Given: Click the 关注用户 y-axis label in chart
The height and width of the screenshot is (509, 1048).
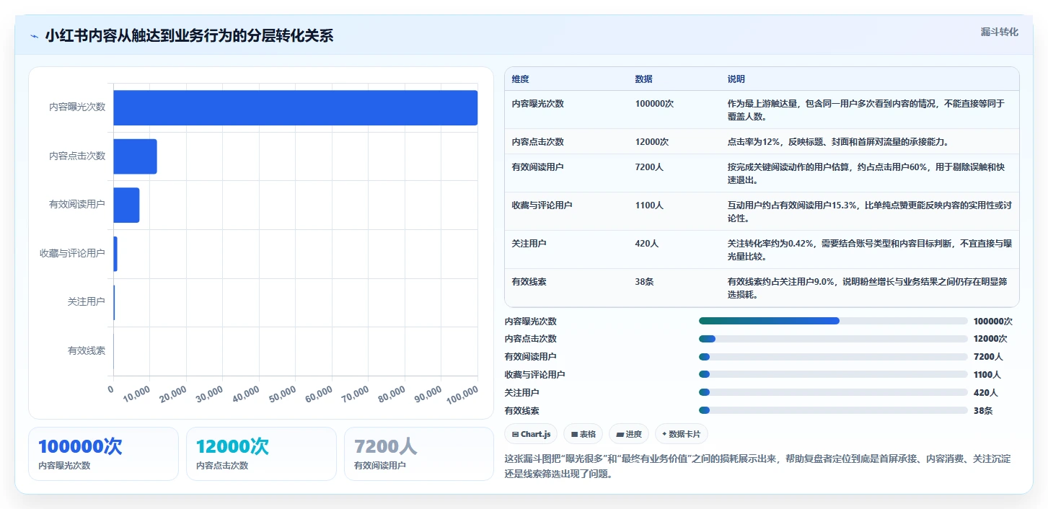Looking at the screenshot, I should coord(87,302).
